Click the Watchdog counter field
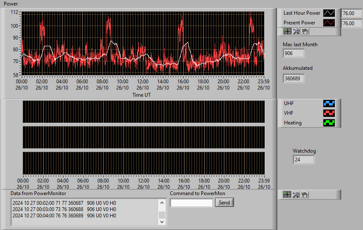This screenshot has height=230, width=363. click(x=303, y=160)
